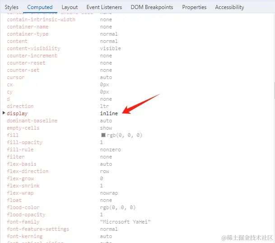Select the fill-rule property
275x243 pixels.
pyautogui.click(x=20, y=150)
